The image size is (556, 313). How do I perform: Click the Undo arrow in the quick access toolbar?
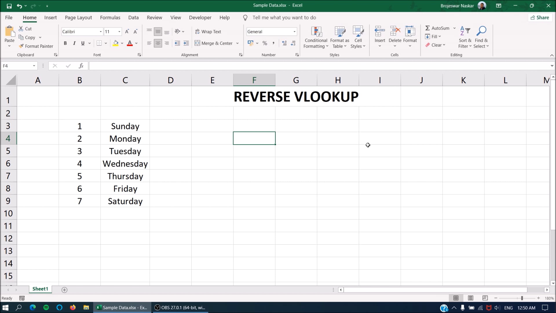pos(19,6)
